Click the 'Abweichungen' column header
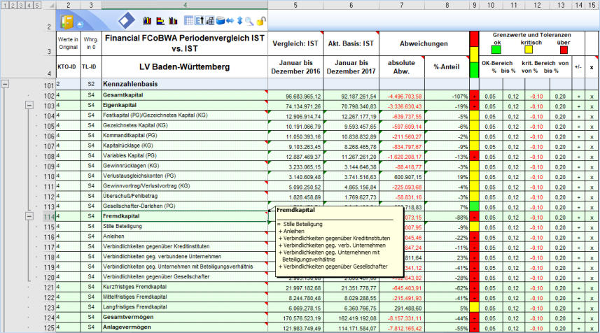Viewport: 600px width, 333px height. (424, 43)
